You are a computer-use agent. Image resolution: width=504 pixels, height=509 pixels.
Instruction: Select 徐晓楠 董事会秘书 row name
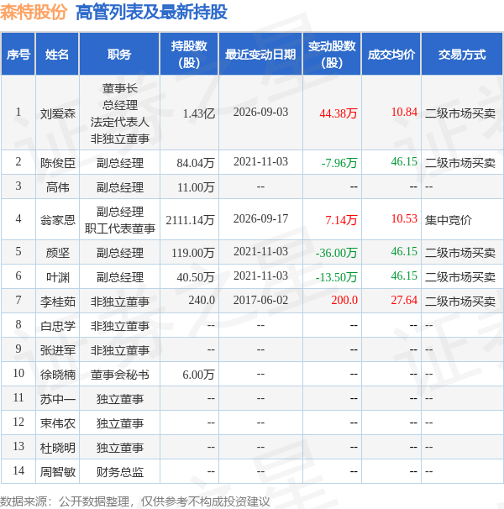click(x=58, y=375)
